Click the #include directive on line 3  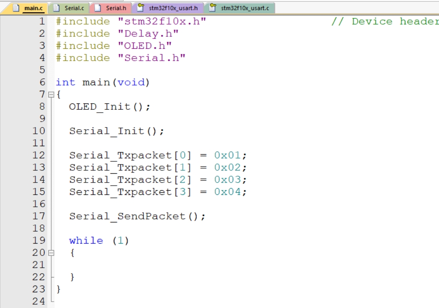[83, 46]
